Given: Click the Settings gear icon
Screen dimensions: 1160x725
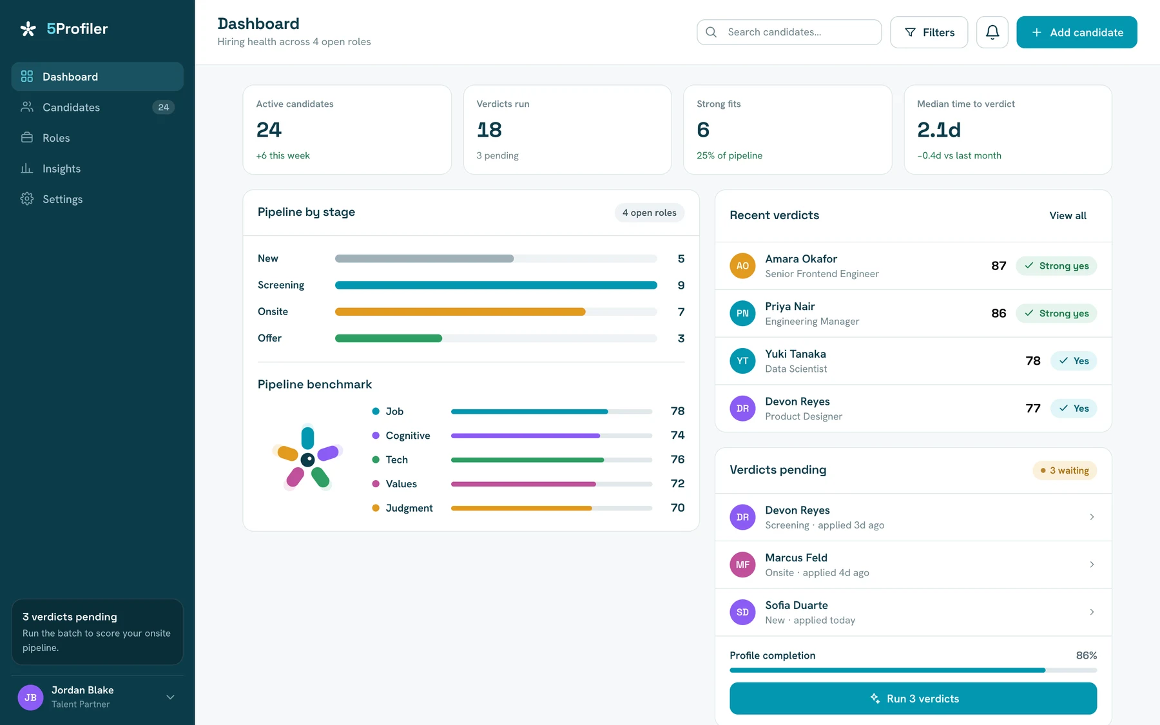Looking at the screenshot, I should [x=27, y=199].
